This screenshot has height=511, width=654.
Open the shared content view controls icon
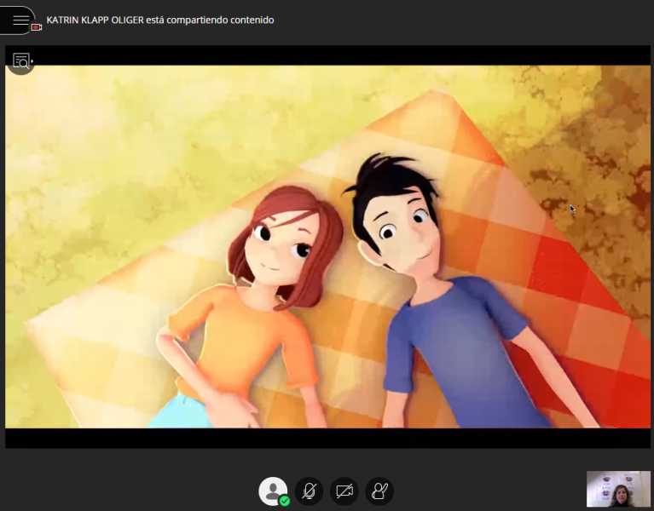pyautogui.click(x=21, y=61)
